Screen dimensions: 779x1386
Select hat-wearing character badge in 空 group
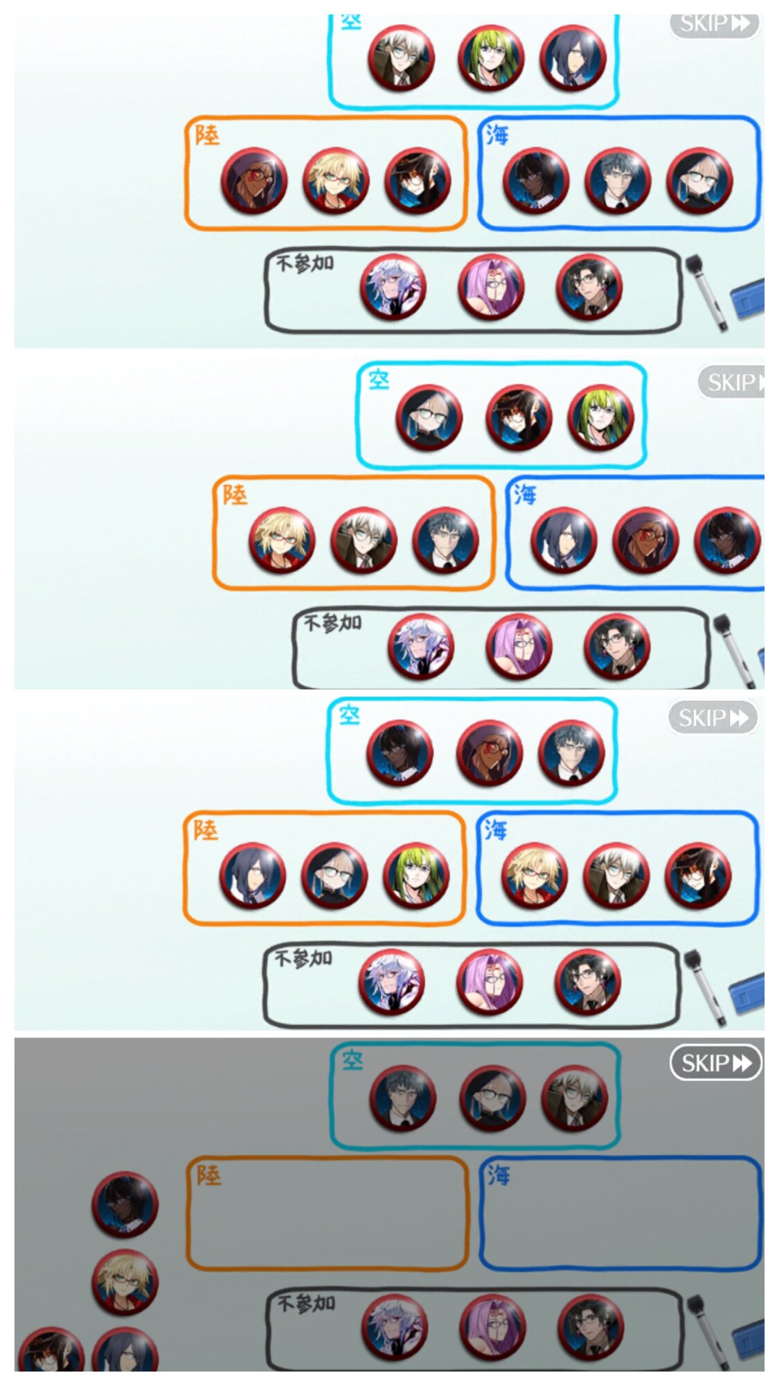519,418
